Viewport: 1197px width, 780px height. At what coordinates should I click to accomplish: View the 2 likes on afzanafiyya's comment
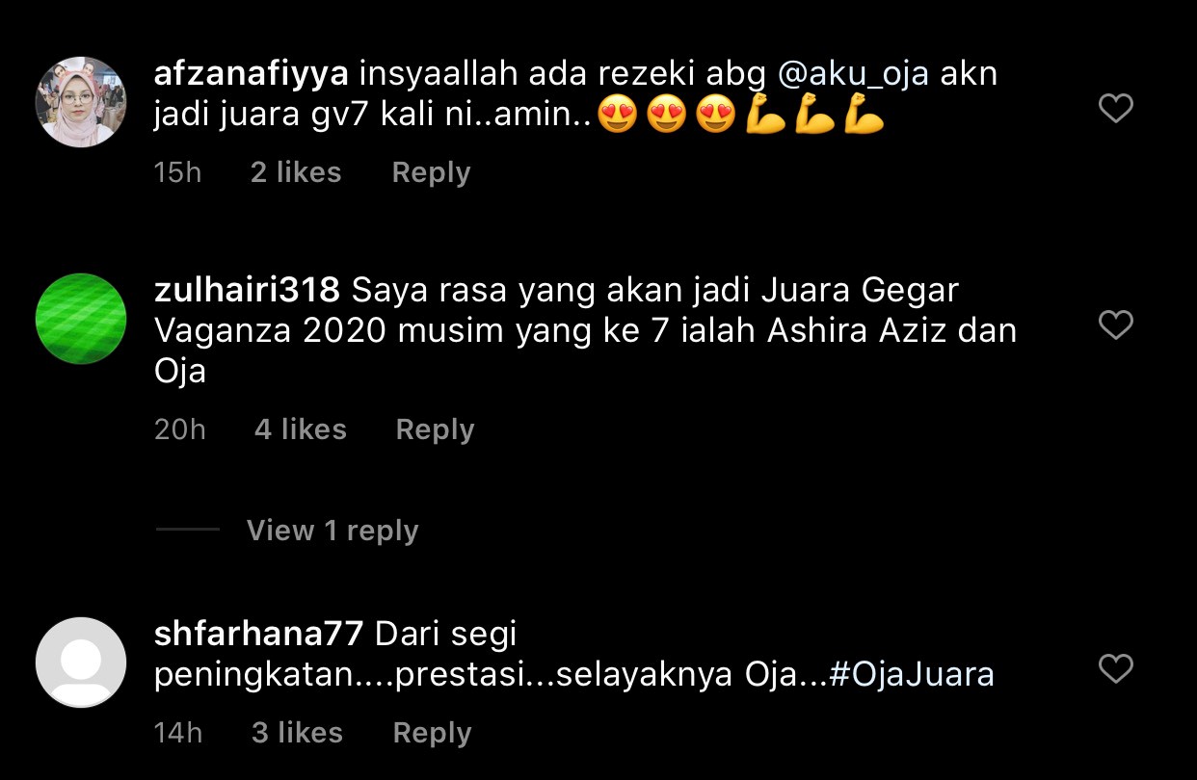(296, 173)
